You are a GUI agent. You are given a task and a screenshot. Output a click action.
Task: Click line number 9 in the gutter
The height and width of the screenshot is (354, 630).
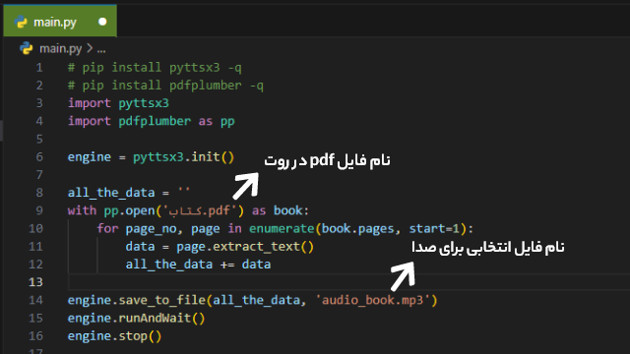pyautogui.click(x=39, y=210)
